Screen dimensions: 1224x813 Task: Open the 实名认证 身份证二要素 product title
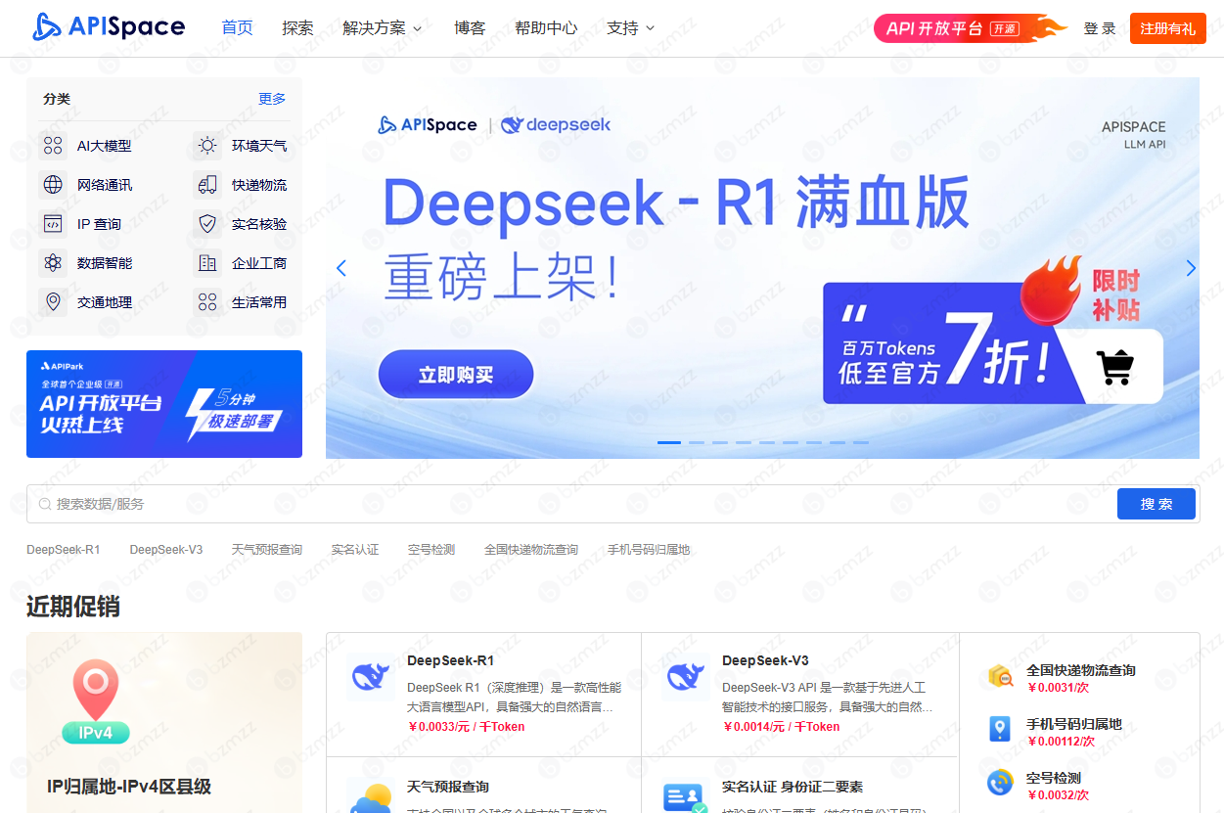tap(793, 787)
